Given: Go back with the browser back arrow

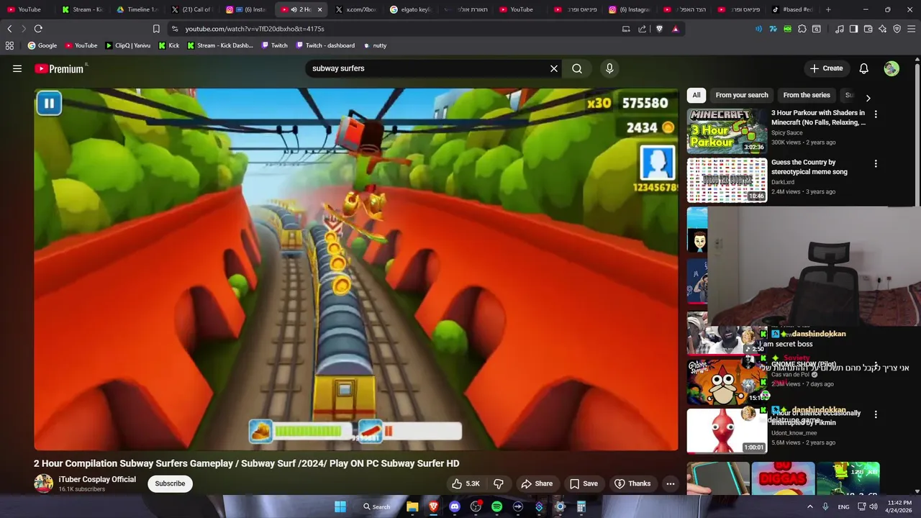Looking at the screenshot, I should tap(9, 29).
